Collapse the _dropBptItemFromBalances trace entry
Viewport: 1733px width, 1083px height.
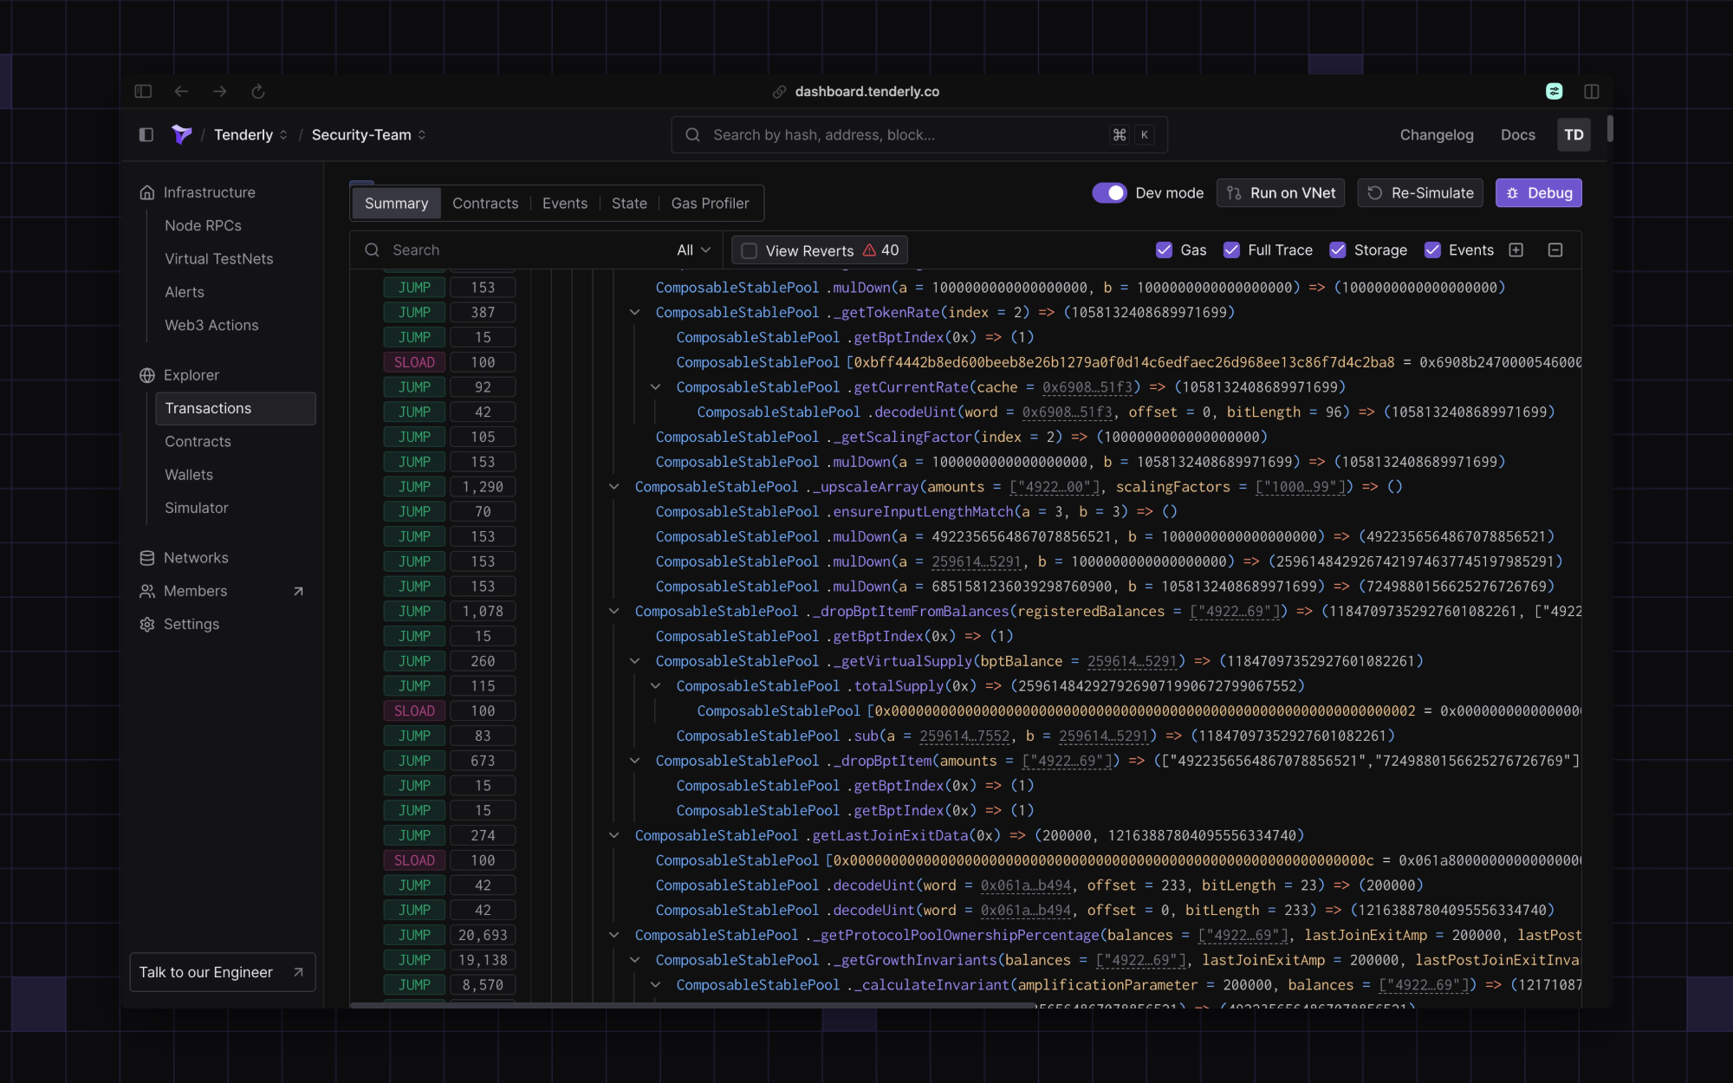point(613,611)
